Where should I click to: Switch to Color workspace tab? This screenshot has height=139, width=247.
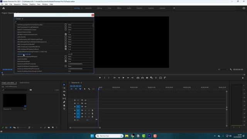click(109, 8)
